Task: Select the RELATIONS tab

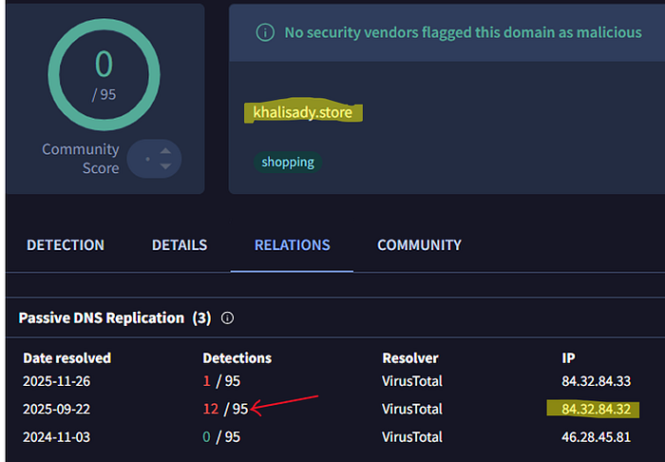Action: 293,245
